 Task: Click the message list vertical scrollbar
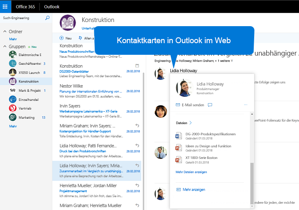(143, 141)
